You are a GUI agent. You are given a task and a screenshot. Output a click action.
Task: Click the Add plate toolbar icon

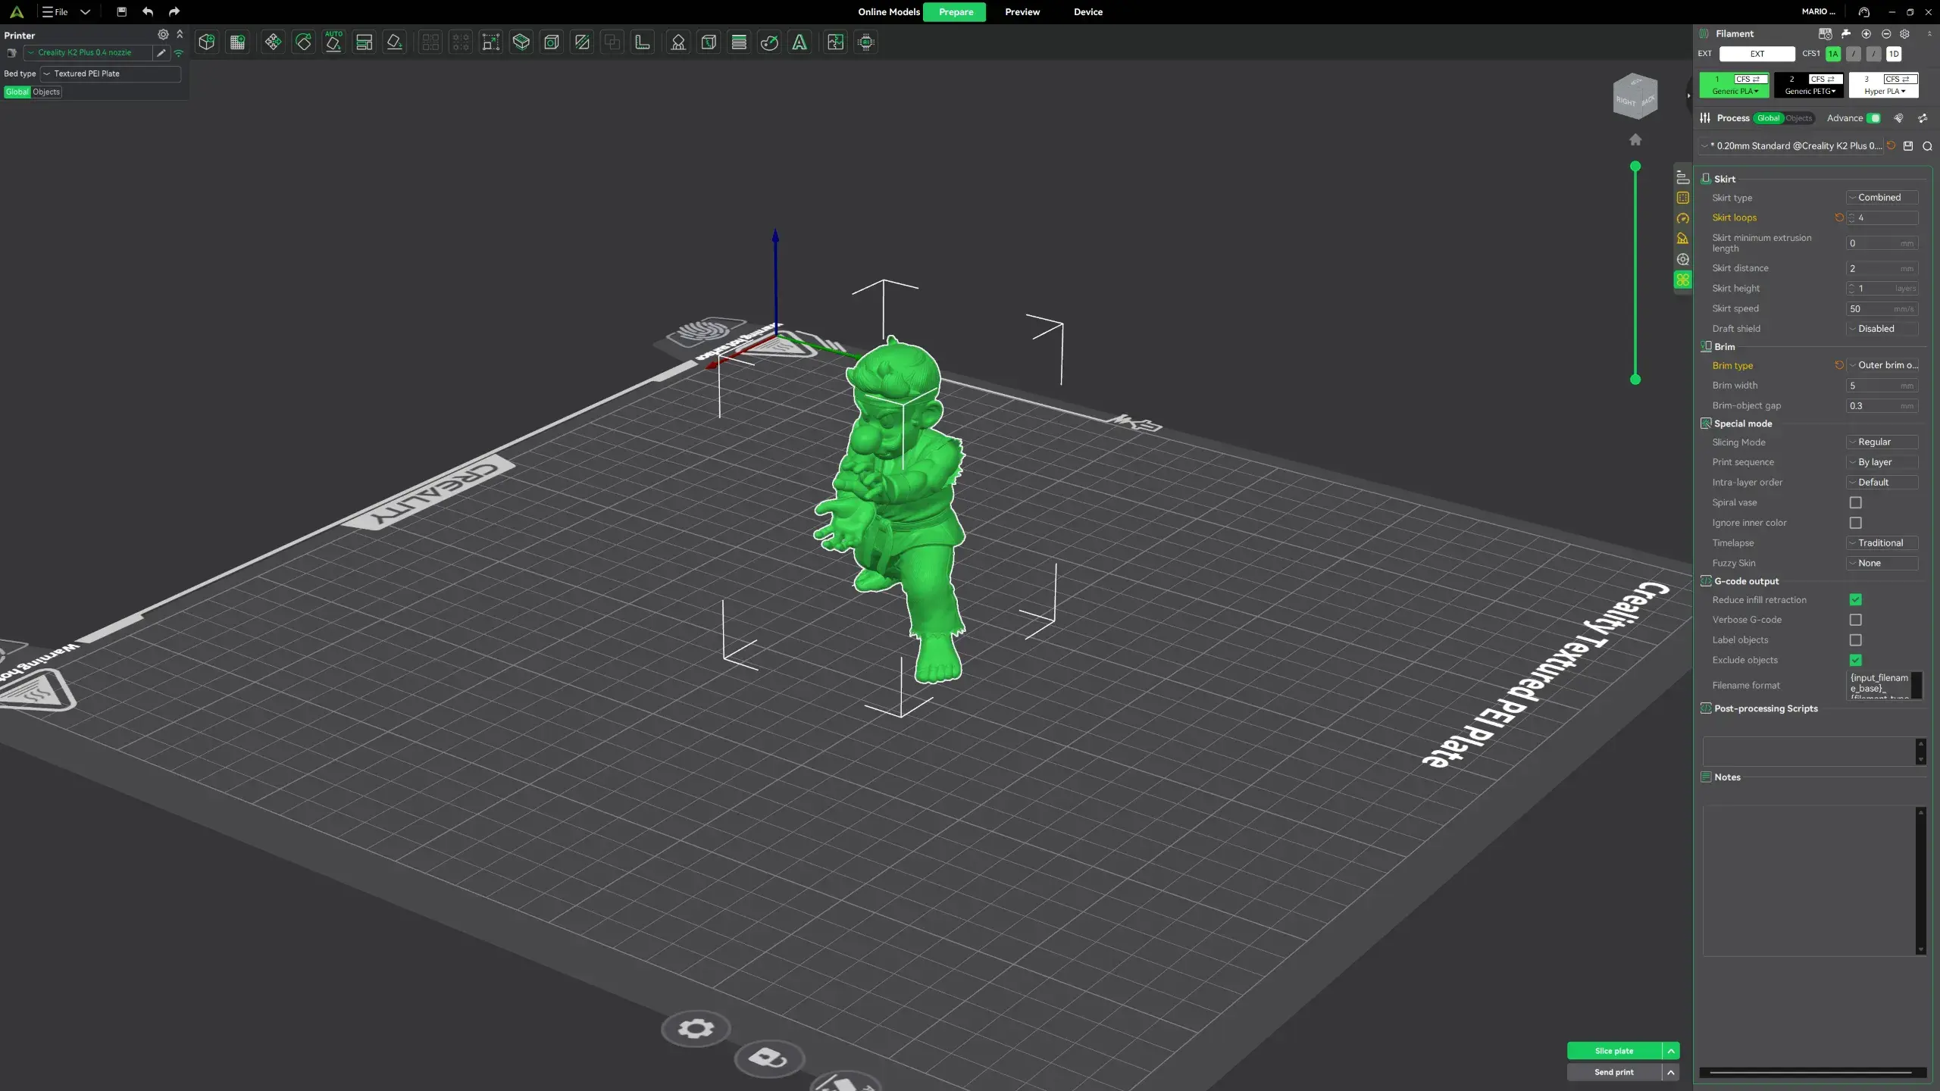(x=238, y=42)
